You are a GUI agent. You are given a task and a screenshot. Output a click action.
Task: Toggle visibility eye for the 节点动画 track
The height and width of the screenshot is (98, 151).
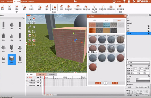[x=38, y=83]
